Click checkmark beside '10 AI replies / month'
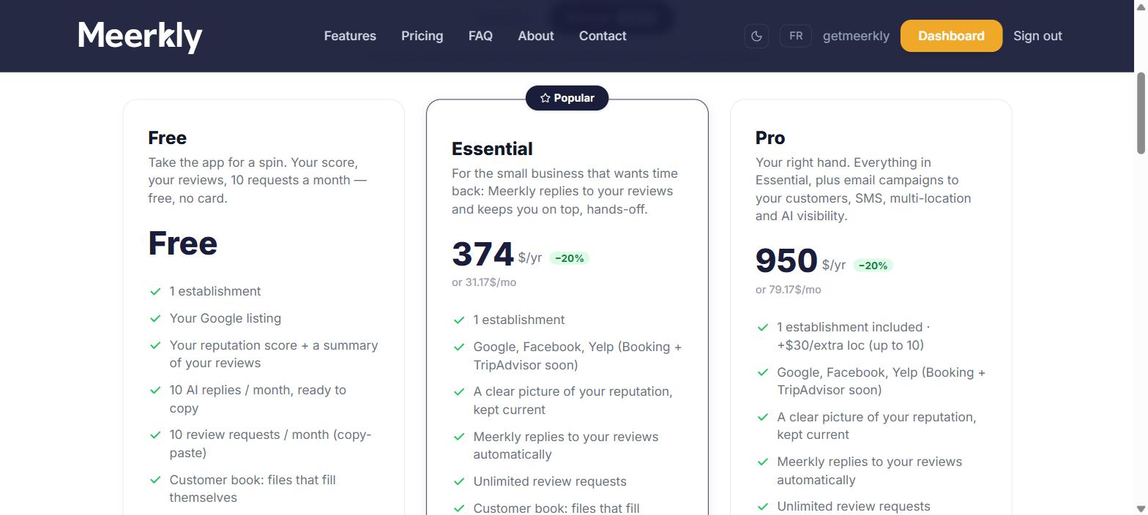Screen dimensions: 1148x515 pos(155,390)
